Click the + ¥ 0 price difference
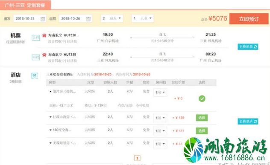This screenshot has width=270, height=165. click(x=178, y=98)
